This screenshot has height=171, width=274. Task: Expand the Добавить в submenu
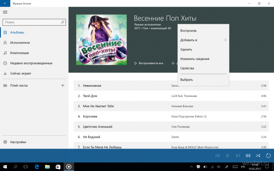pyautogui.click(x=203, y=40)
